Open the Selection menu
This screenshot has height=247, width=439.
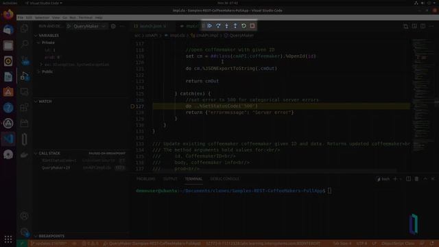click(x=42, y=17)
